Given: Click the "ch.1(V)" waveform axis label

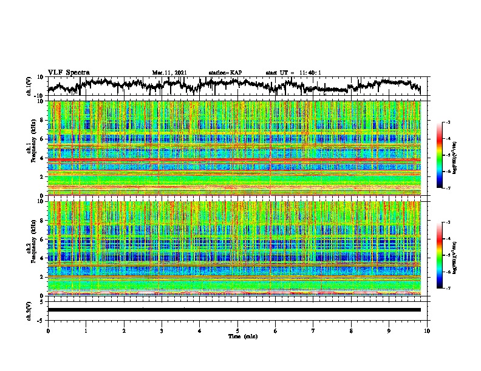Looking at the screenshot, I should [29, 86].
